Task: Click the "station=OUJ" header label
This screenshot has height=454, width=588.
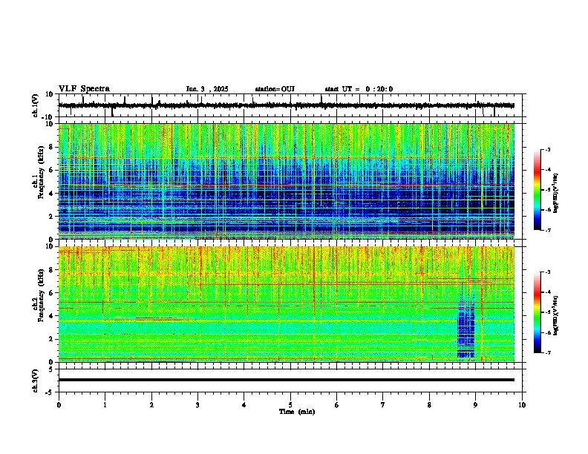Action: click(x=275, y=89)
